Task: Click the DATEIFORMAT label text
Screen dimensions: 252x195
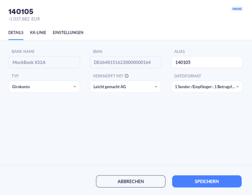Action: pos(188,76)
